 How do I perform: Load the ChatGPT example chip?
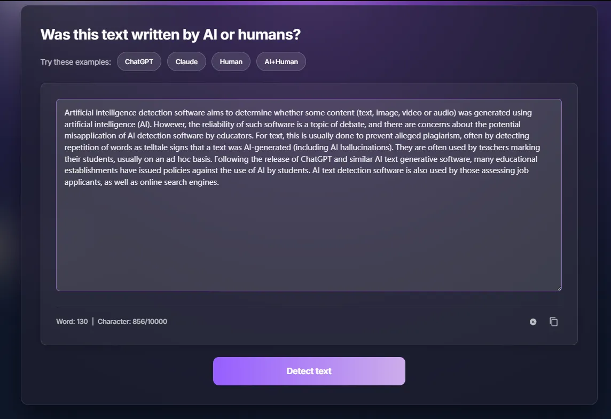[139, 61]
